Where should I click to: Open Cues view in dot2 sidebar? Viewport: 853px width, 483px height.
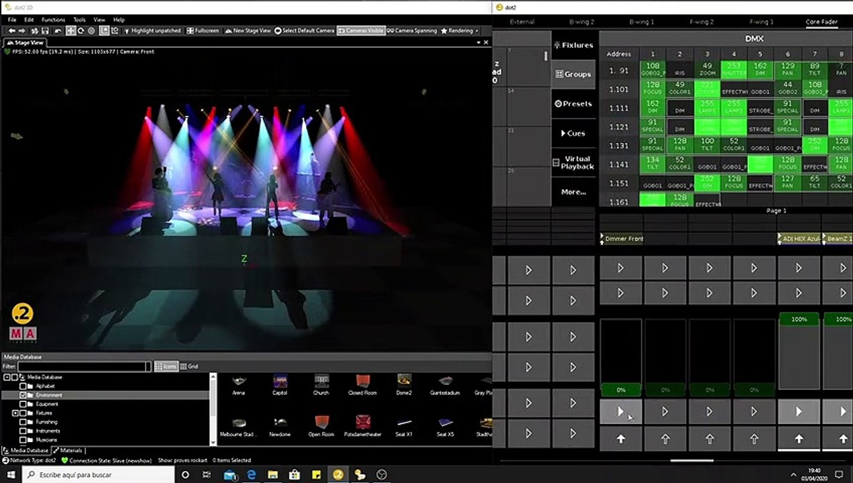573,133
